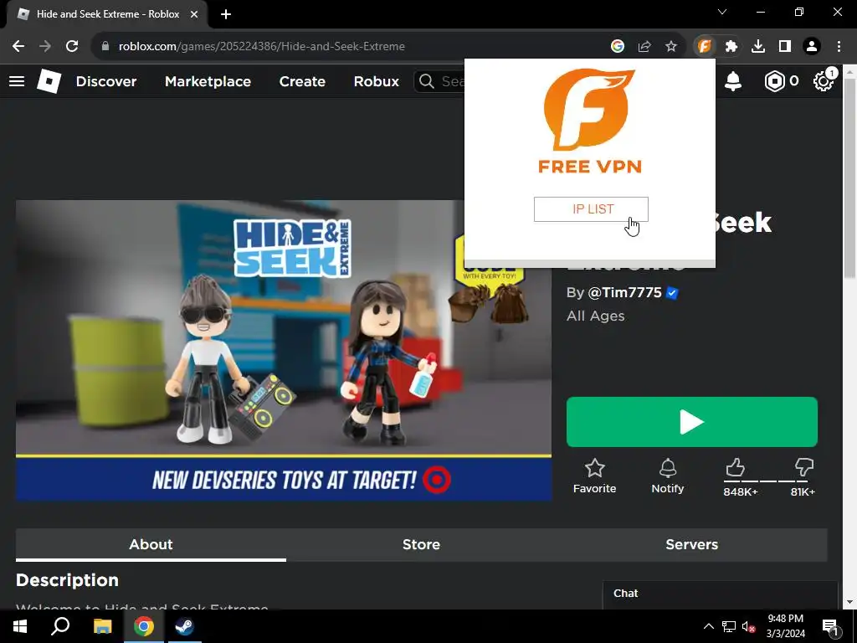Click the browser back arrow

tap(18, 47)
